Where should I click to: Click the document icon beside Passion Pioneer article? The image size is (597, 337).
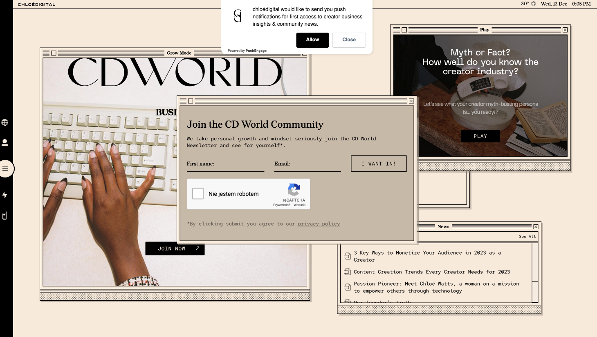coord(347,287)
